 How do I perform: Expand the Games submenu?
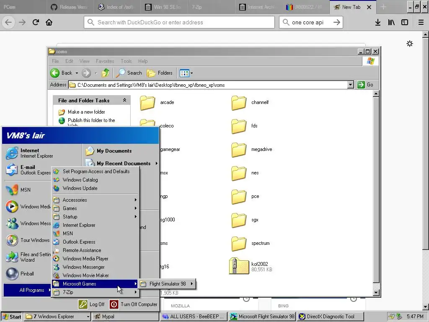(96, 208)
